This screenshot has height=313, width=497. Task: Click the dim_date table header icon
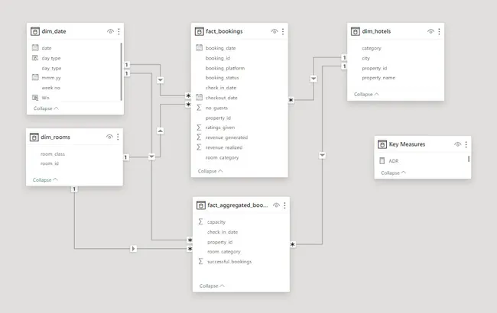click(34, 31)
